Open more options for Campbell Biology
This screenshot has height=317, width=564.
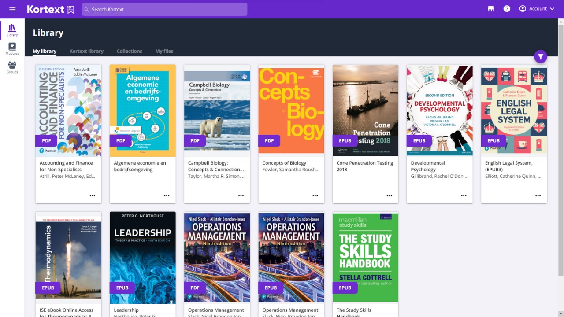pyautogui.click(x=241, y=195)
